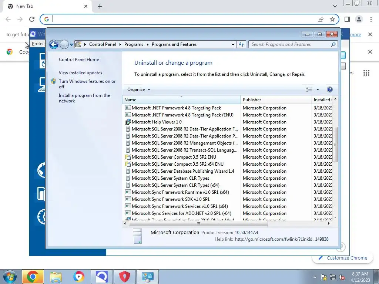This screenshot has height=284, width=379.
Task: Sort list by Name column header
Action: [181, 100]
